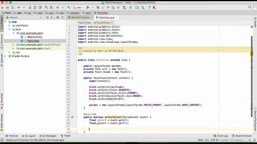Open the Terminal tool window
This screenshot has height=144, width=257.
[x=12, y=136]
